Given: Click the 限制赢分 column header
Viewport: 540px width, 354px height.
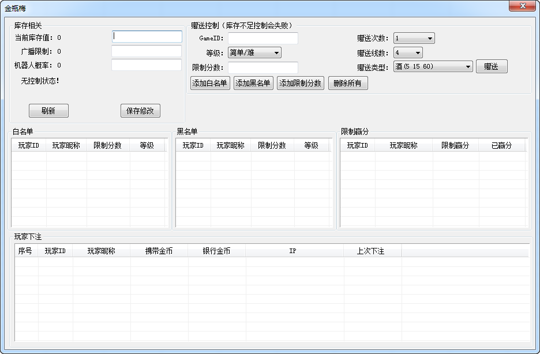Looking at the screenshot, I should [x=455, y=145].
